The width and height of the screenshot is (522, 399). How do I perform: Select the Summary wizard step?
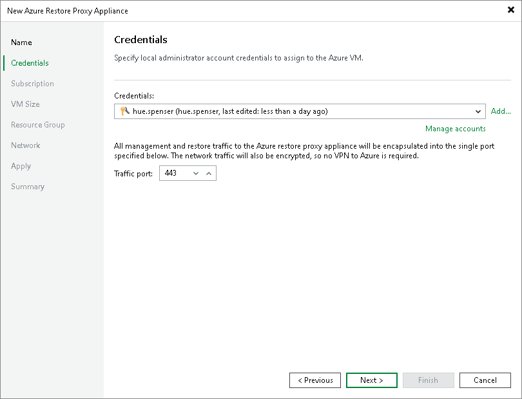pos(28,187)
